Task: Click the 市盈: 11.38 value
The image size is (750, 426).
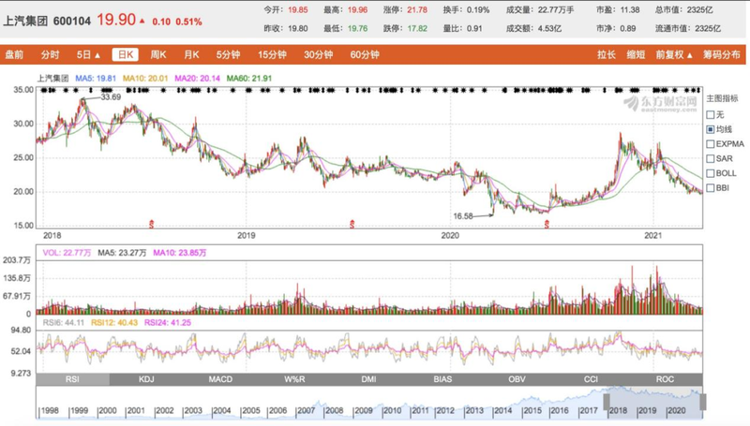Action: point(618,10)
